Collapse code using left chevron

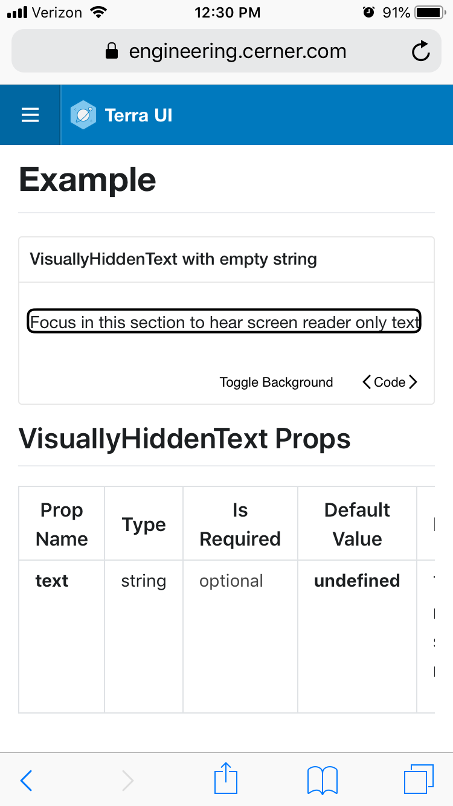367,382
